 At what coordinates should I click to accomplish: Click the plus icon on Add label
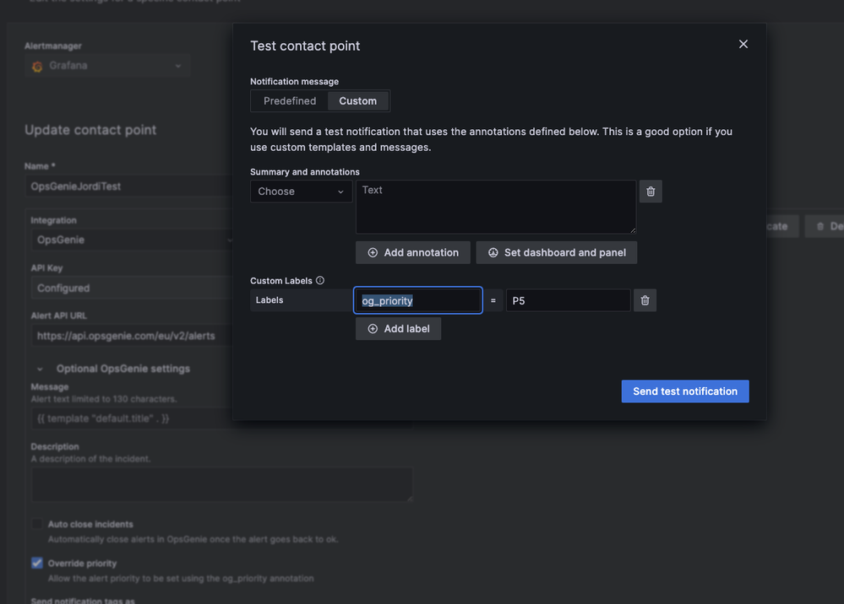click(x=372, y=328)
